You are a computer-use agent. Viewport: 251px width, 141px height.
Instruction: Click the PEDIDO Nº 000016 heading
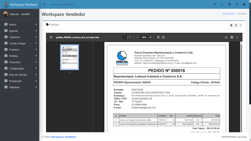tap(167, 70)
